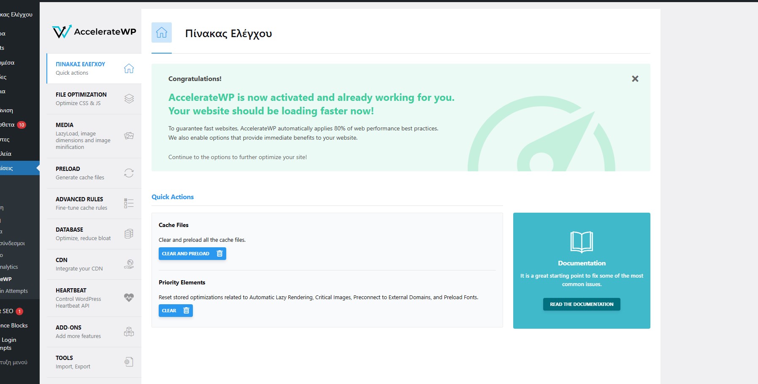Screen dimensions: 758x384
Task: Click the house icon in ΠΙΝΑΚΑΣ ΕΛΕΓΧΟΥ tab
Action: tap(129, 68)
